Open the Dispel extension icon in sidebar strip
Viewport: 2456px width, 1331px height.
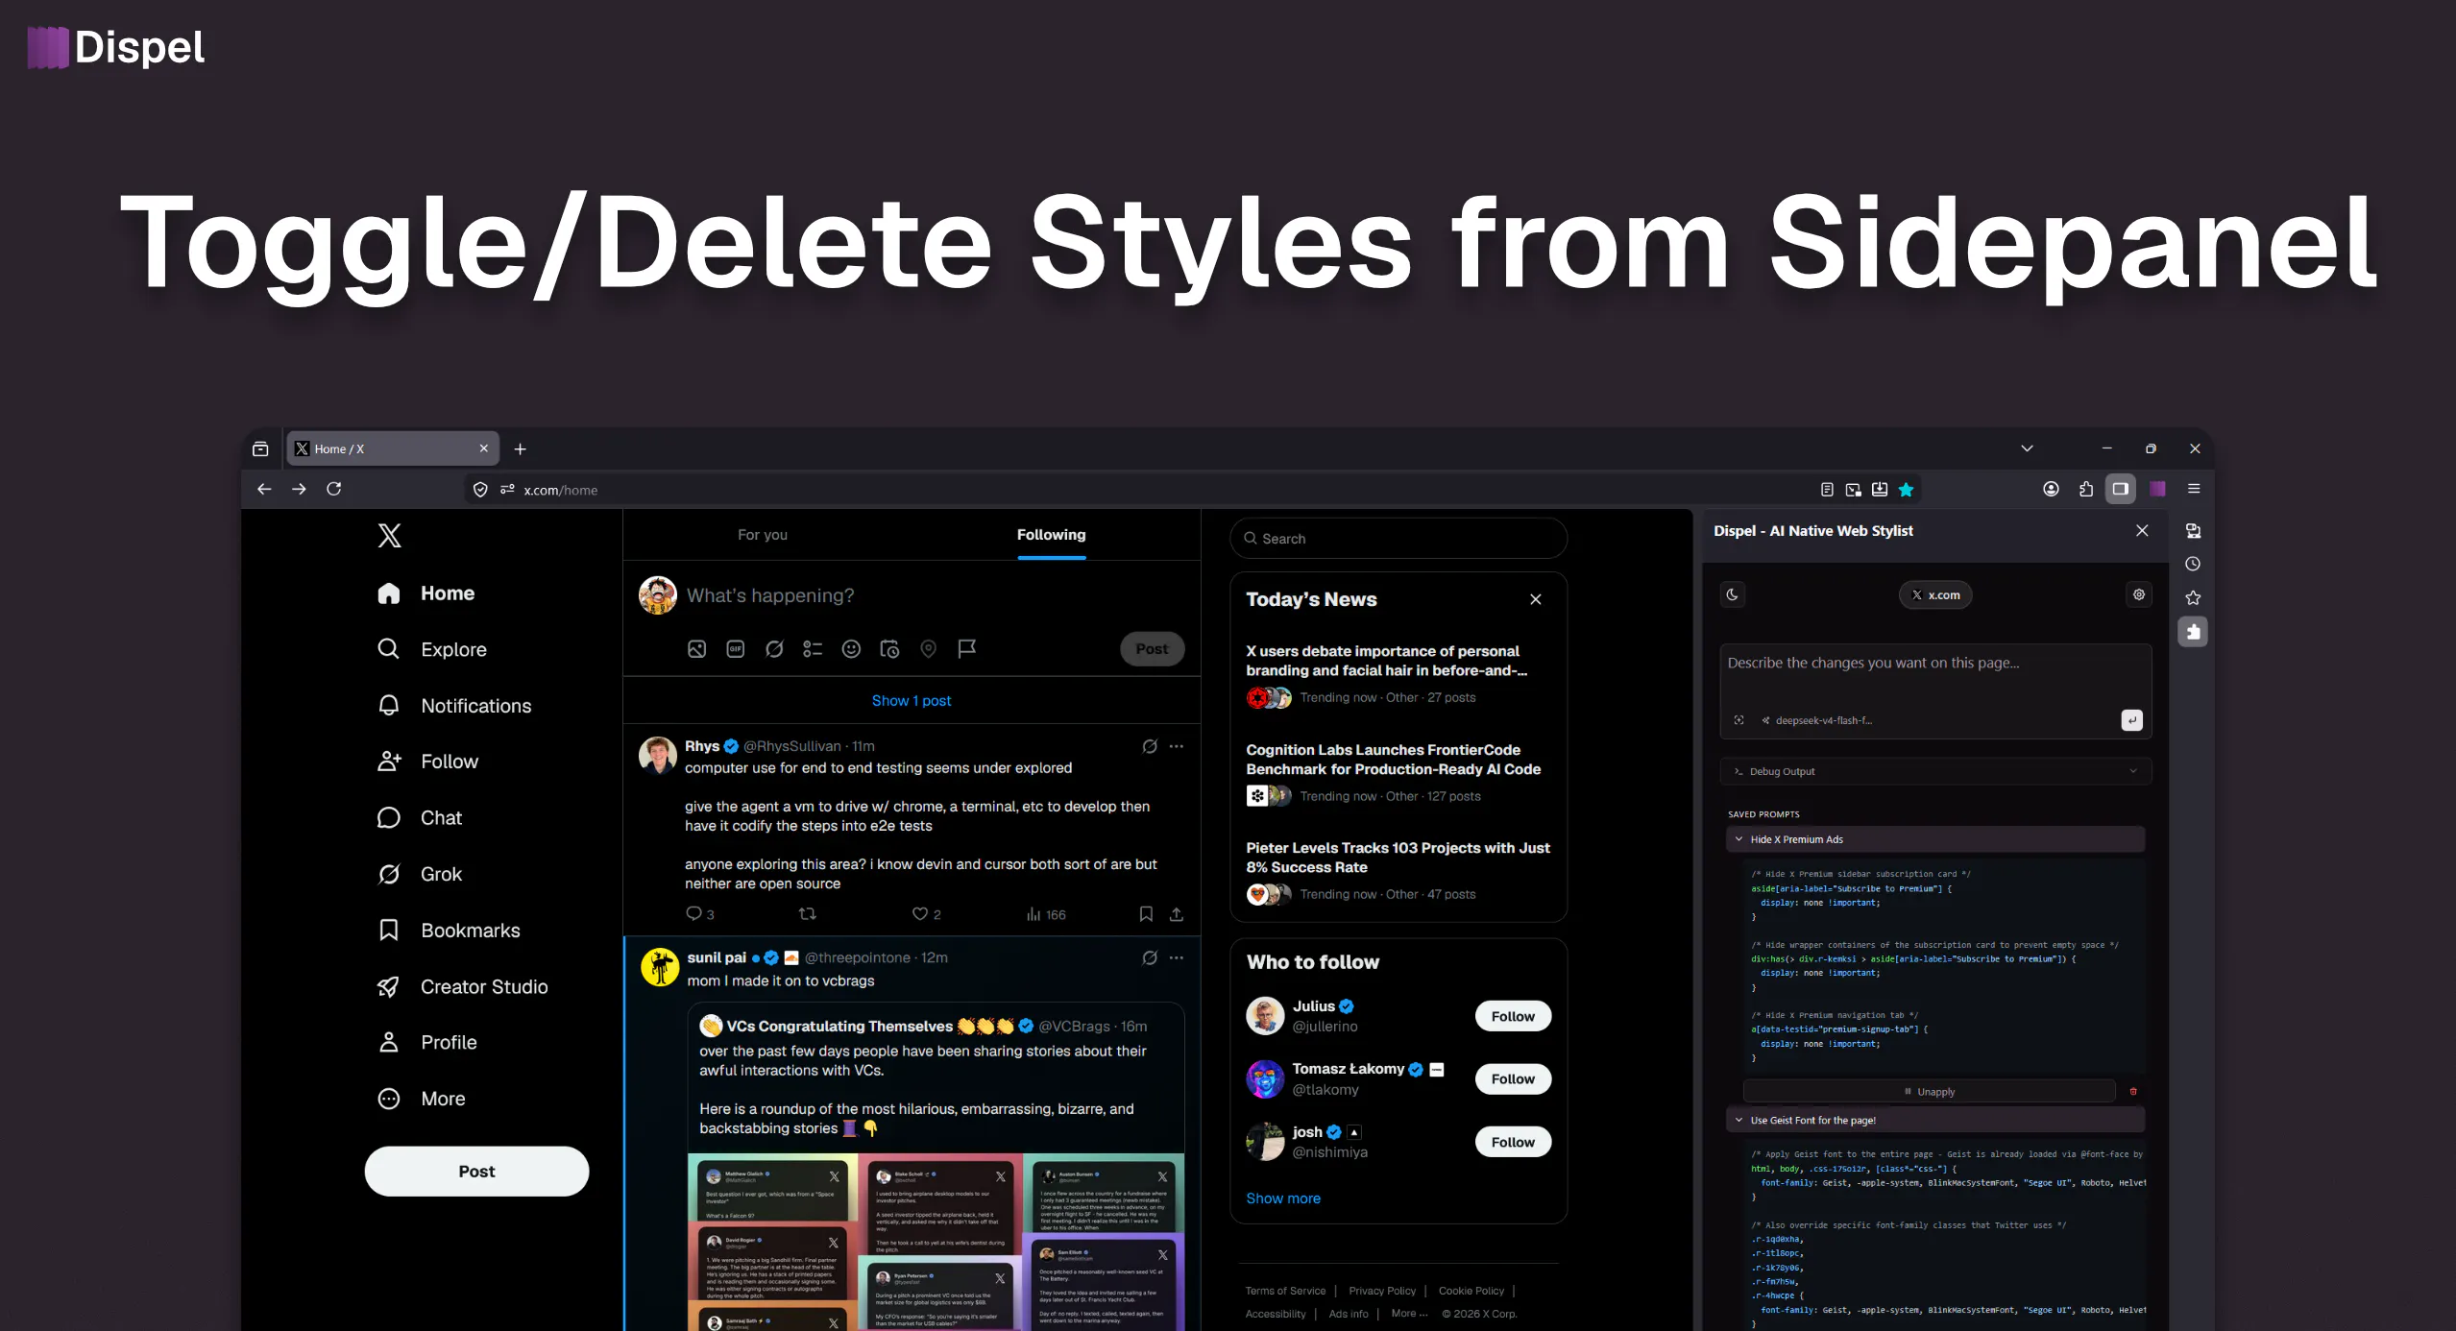2193,632
